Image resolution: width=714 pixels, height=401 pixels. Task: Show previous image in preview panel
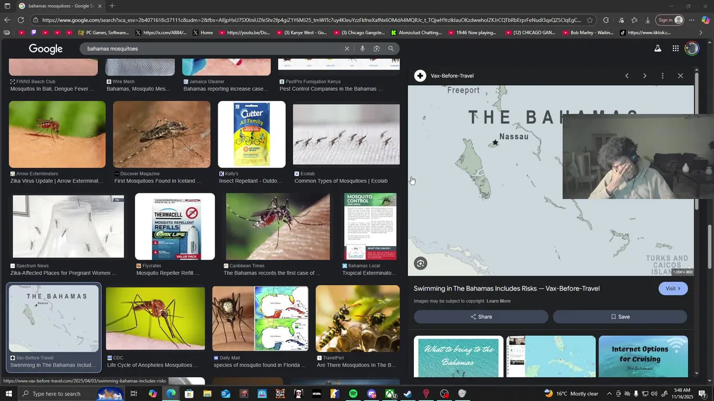[x=627, y=76]
